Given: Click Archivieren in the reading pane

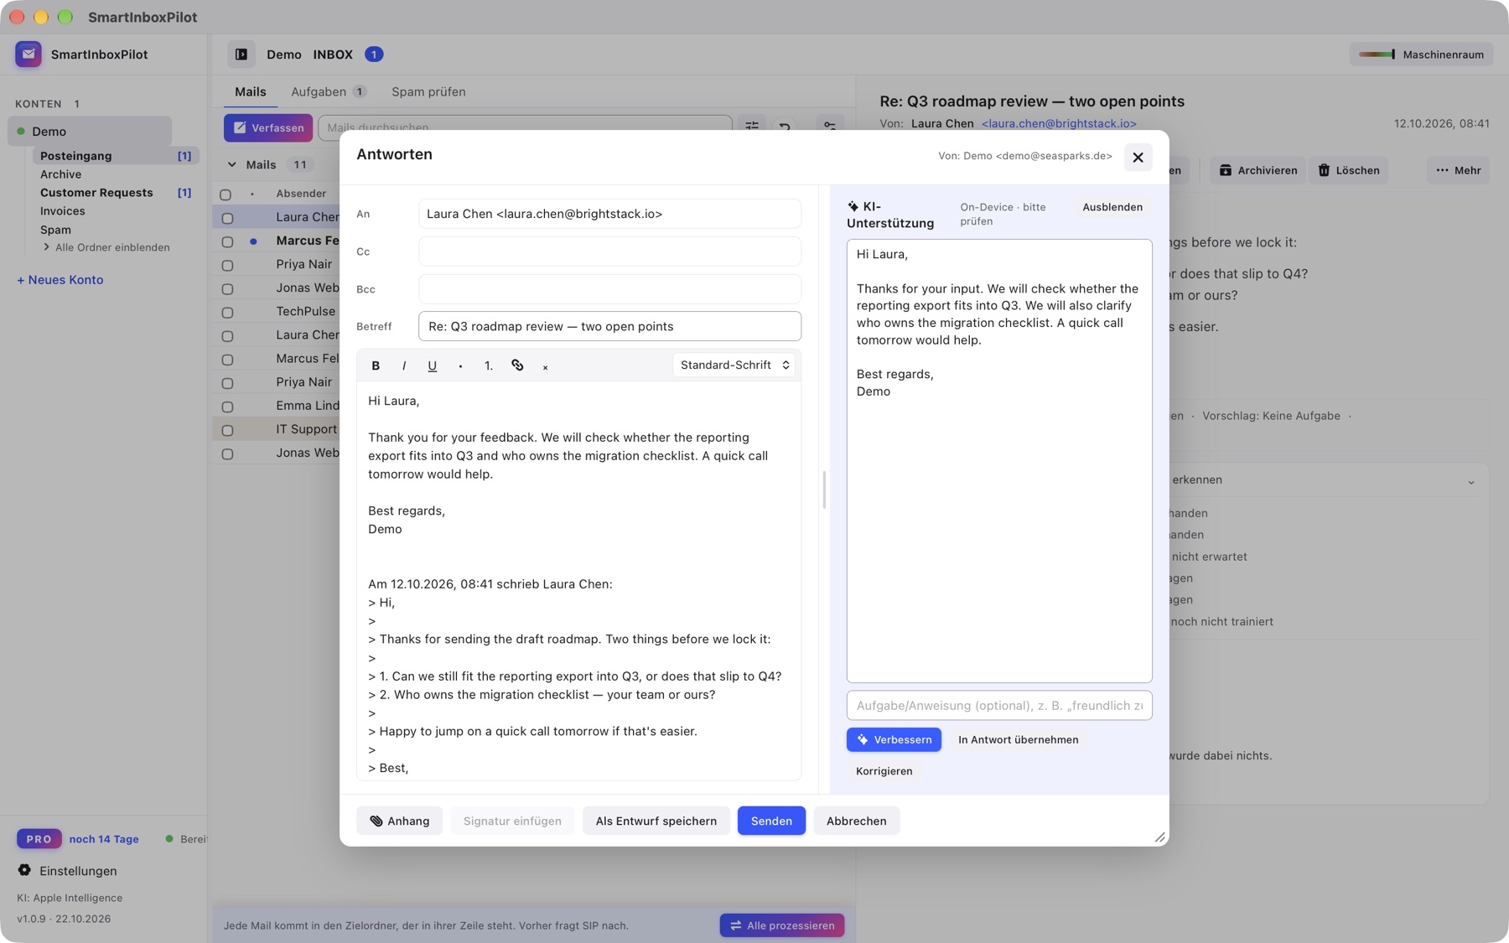Looking at the screenshot, I should tap(1257, 170).
